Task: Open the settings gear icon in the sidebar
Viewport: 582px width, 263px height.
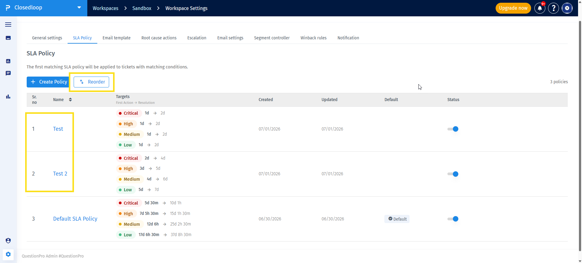Action: point(8,255)
